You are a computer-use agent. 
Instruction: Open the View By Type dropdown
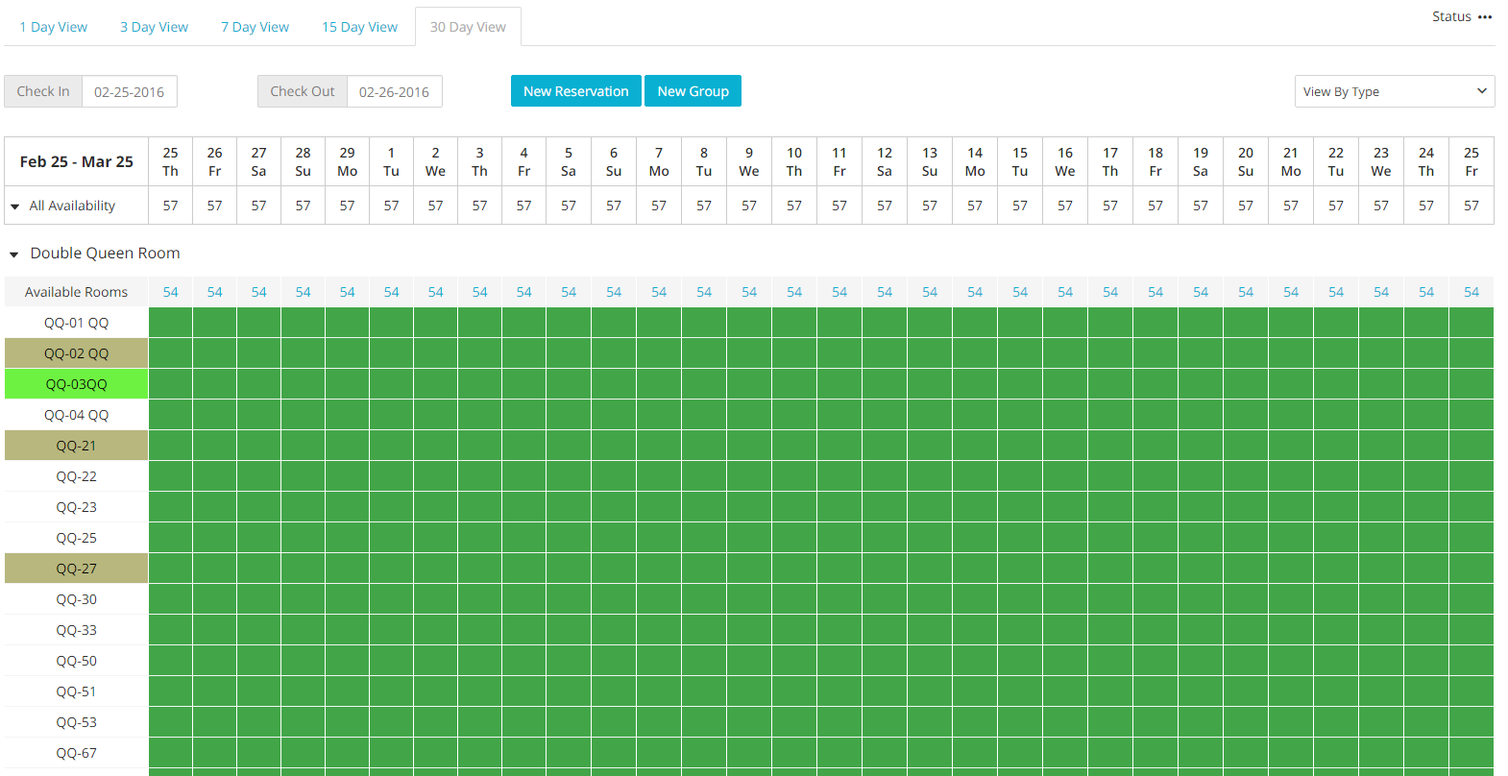click(x=1395, y=91)
